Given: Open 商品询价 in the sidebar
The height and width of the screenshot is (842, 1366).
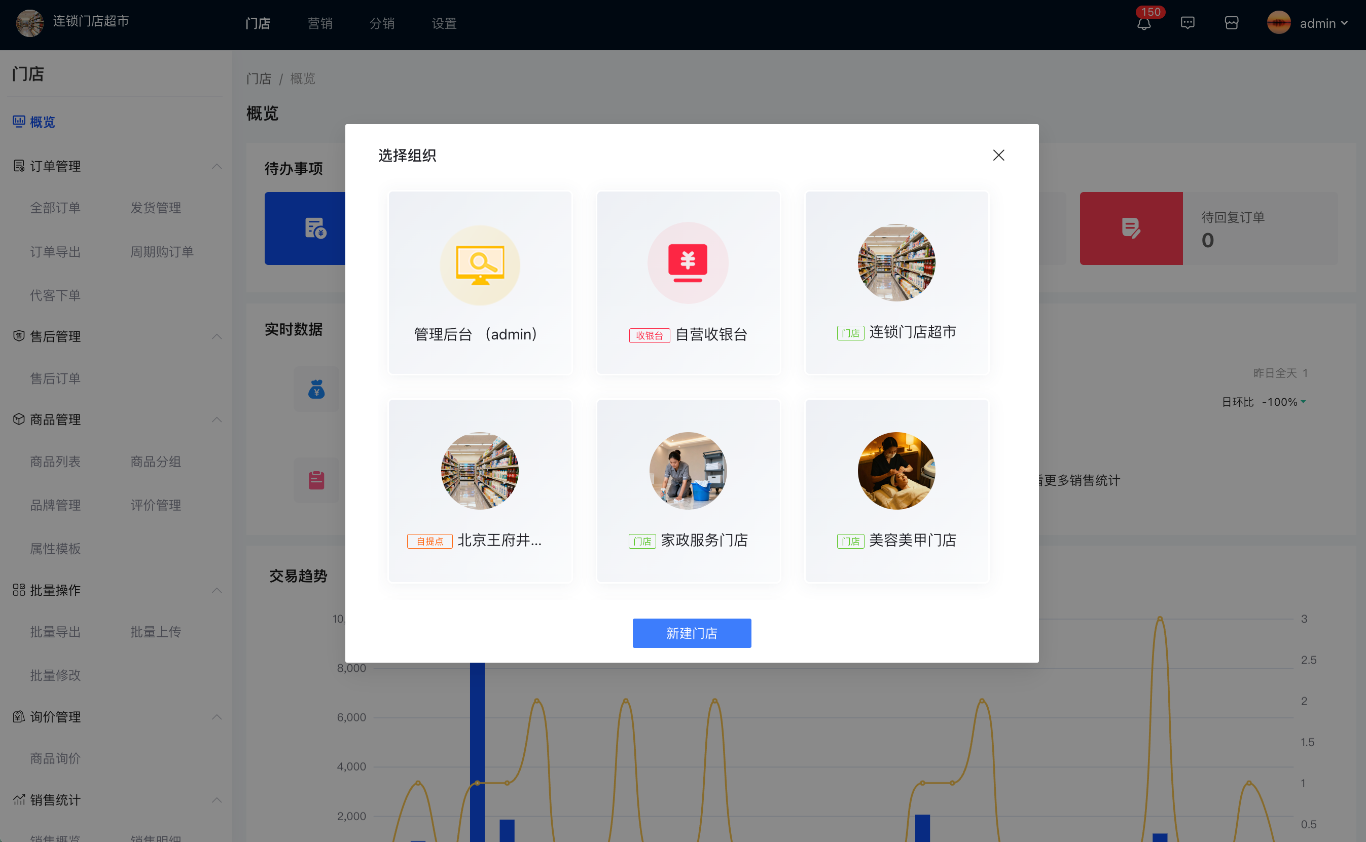Looking at the screenshot, I should 55,758.
